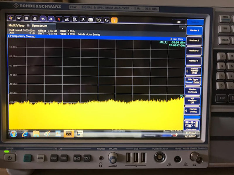Open the orange Help question-mark icon
Viewport: 234px width, 175px height.
click(114, 20)
